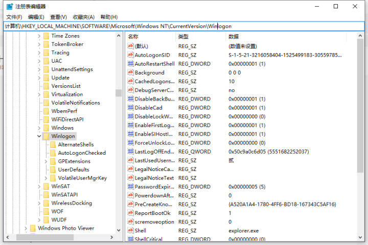Collapse the Winlogon key

click(39, 136)
